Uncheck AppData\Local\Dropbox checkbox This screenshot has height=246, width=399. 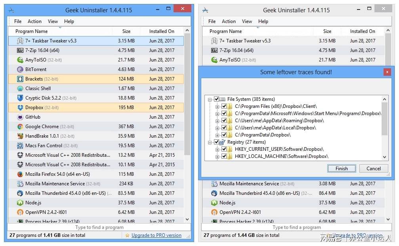pos(224,127)
